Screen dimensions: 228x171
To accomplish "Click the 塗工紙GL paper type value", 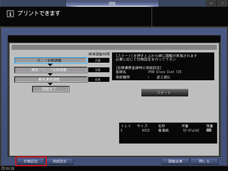I will 164,77.
